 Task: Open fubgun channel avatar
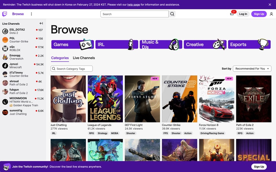[x=5, y=92]
